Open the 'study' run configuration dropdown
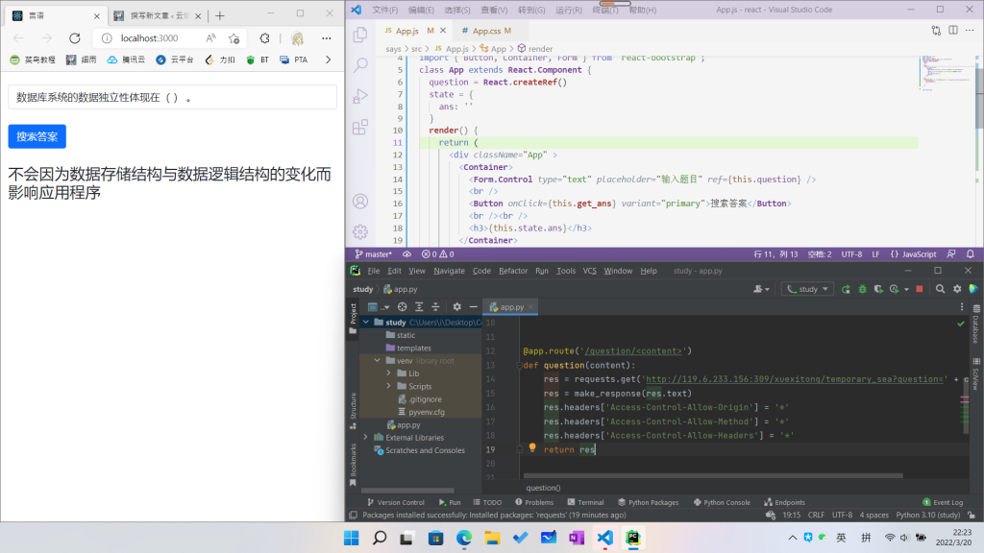The height and width of the screenshot is (553, 984). (x=807, y=289)
